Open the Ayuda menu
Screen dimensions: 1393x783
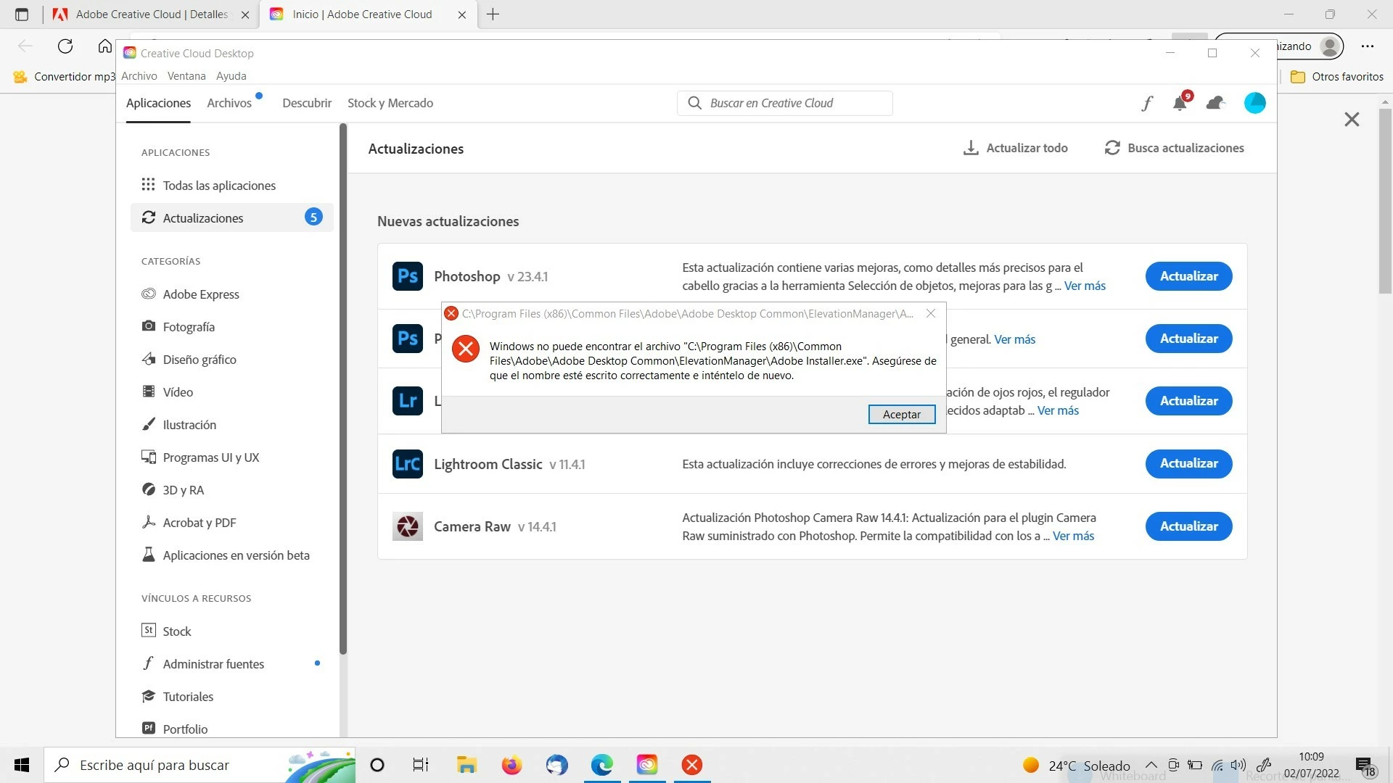[231, 76]
